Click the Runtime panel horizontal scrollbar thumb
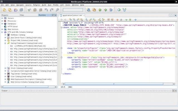178x111 pixels. click(x=26, y=87)
